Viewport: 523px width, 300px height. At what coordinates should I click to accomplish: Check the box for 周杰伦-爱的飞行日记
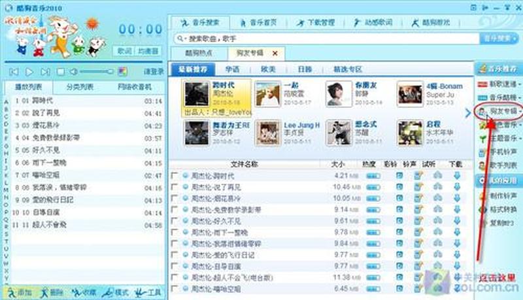click(x=174, y=255)
